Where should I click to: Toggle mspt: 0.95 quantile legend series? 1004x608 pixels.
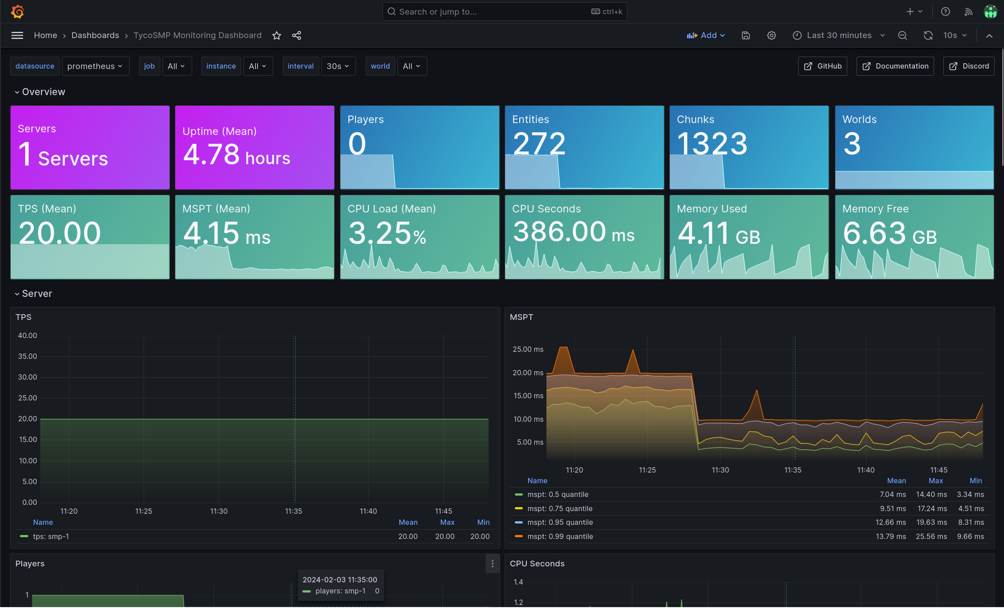click(x=560, y=522)
